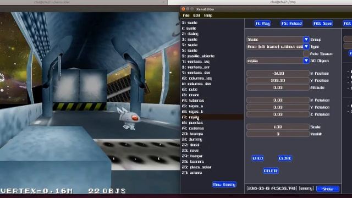This screenshot has width=352, height=198.
Task: Click the Show button in status bar
Action: 328,189
